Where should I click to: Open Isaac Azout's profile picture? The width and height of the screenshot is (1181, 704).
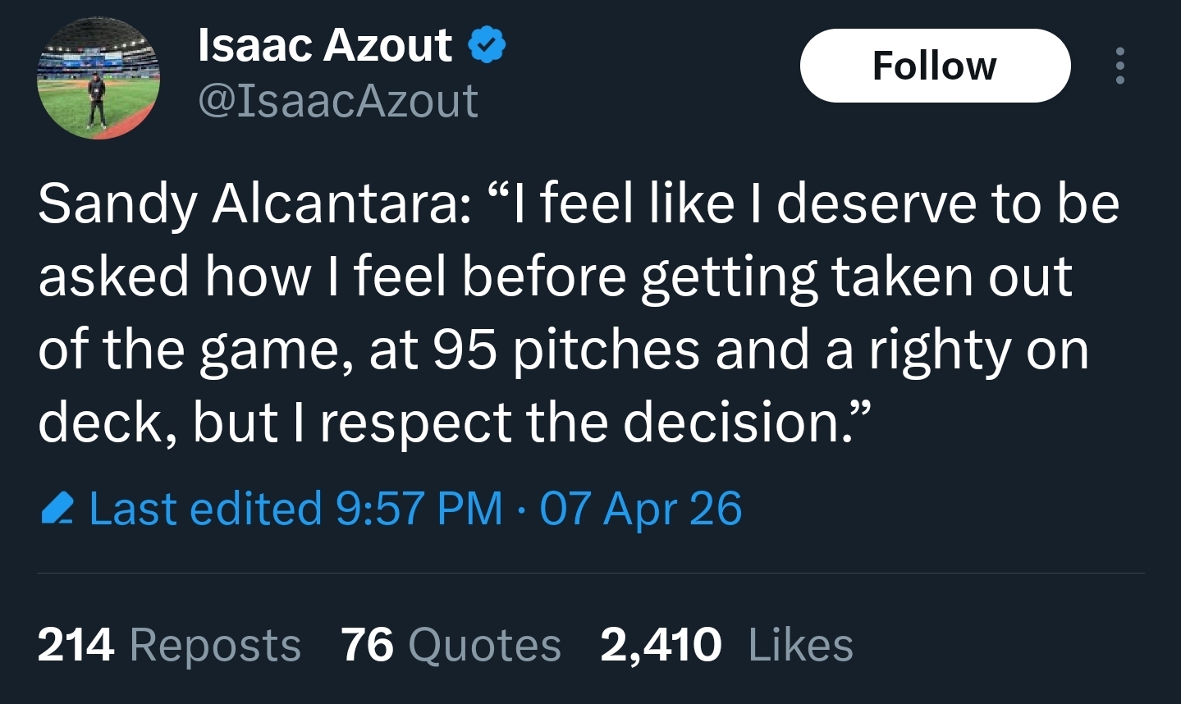98,79
